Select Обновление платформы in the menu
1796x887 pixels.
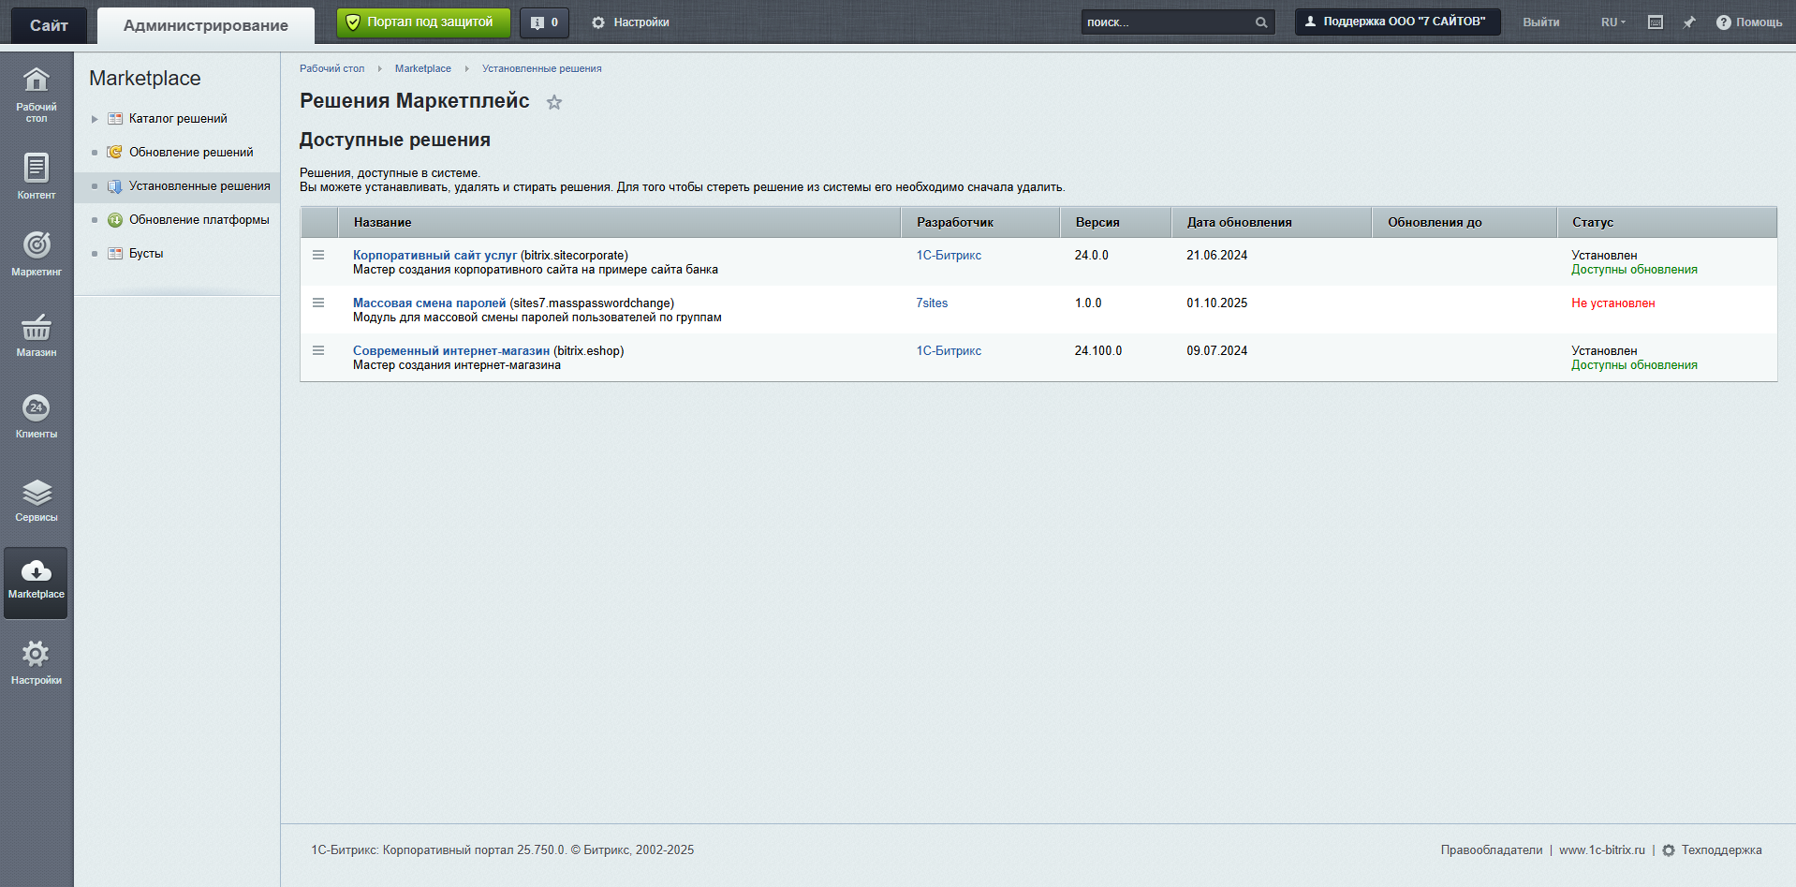click(199, 220)
